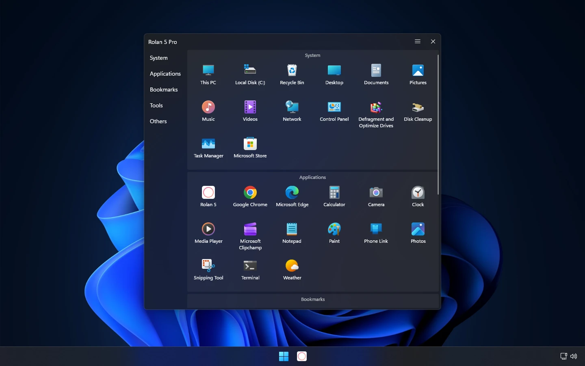
Task: Select the Bookmarks group in sidebar
Action: coord(164,89)
